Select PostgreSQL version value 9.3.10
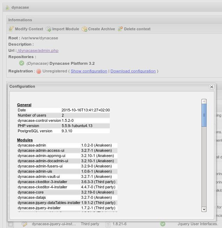Image resolution: width=222 pixels, height=228 pixels. click(x=67, y=131)
